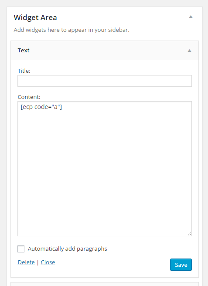Collapse the Widget Area panel arrow
Image resolution: width=208 pixels, height=286 pixels.
point(191,17)
